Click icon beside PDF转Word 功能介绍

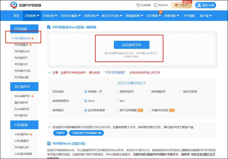click(x=49, y=144)
